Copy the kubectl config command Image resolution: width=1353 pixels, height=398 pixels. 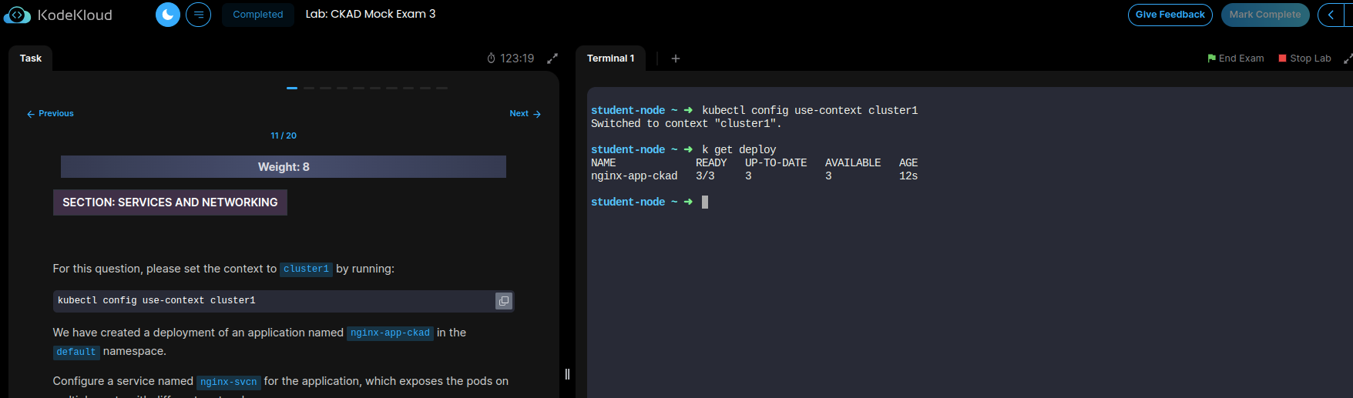(x=504, y=301)
